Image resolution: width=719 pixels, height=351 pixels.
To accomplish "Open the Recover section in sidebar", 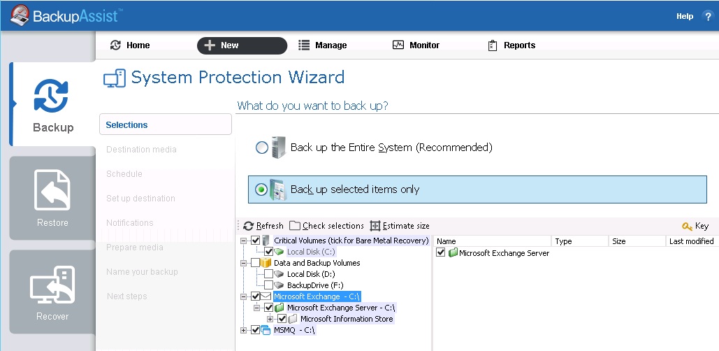I will (52, 292).
